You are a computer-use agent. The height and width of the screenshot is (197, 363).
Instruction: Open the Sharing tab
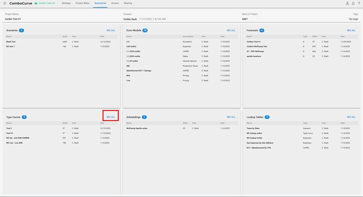tap(128, 3)
